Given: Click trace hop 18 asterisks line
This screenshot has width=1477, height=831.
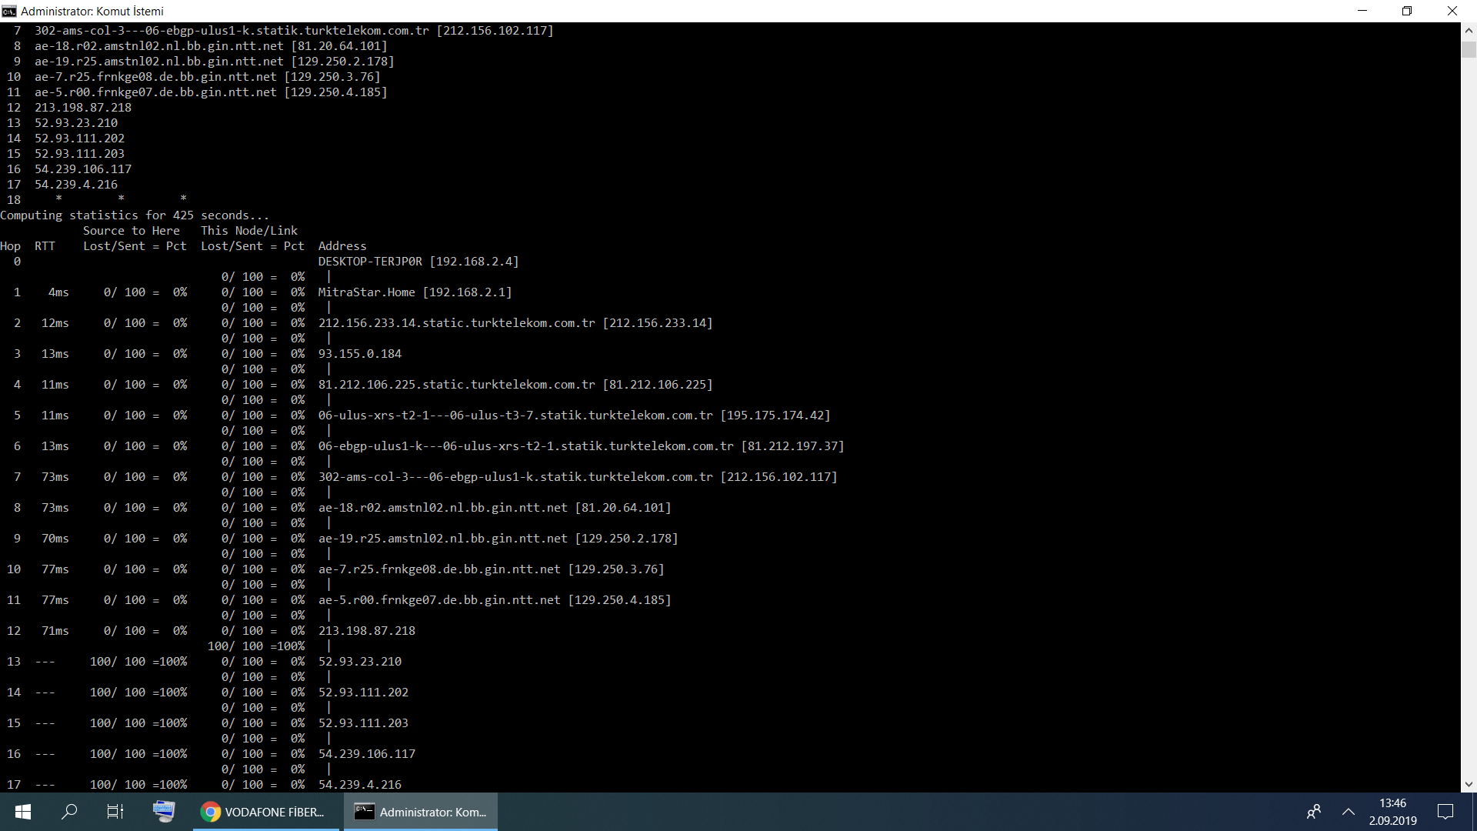Looking at the screenshot, I should pyautogui.click(x=121, y=200).
